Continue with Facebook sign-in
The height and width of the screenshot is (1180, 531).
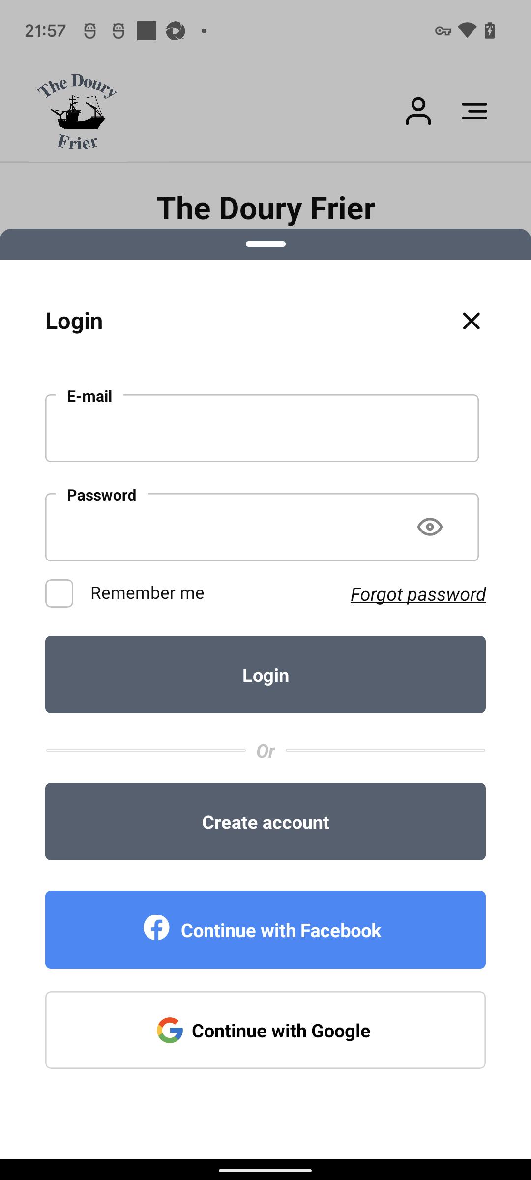tap(265, 930)
